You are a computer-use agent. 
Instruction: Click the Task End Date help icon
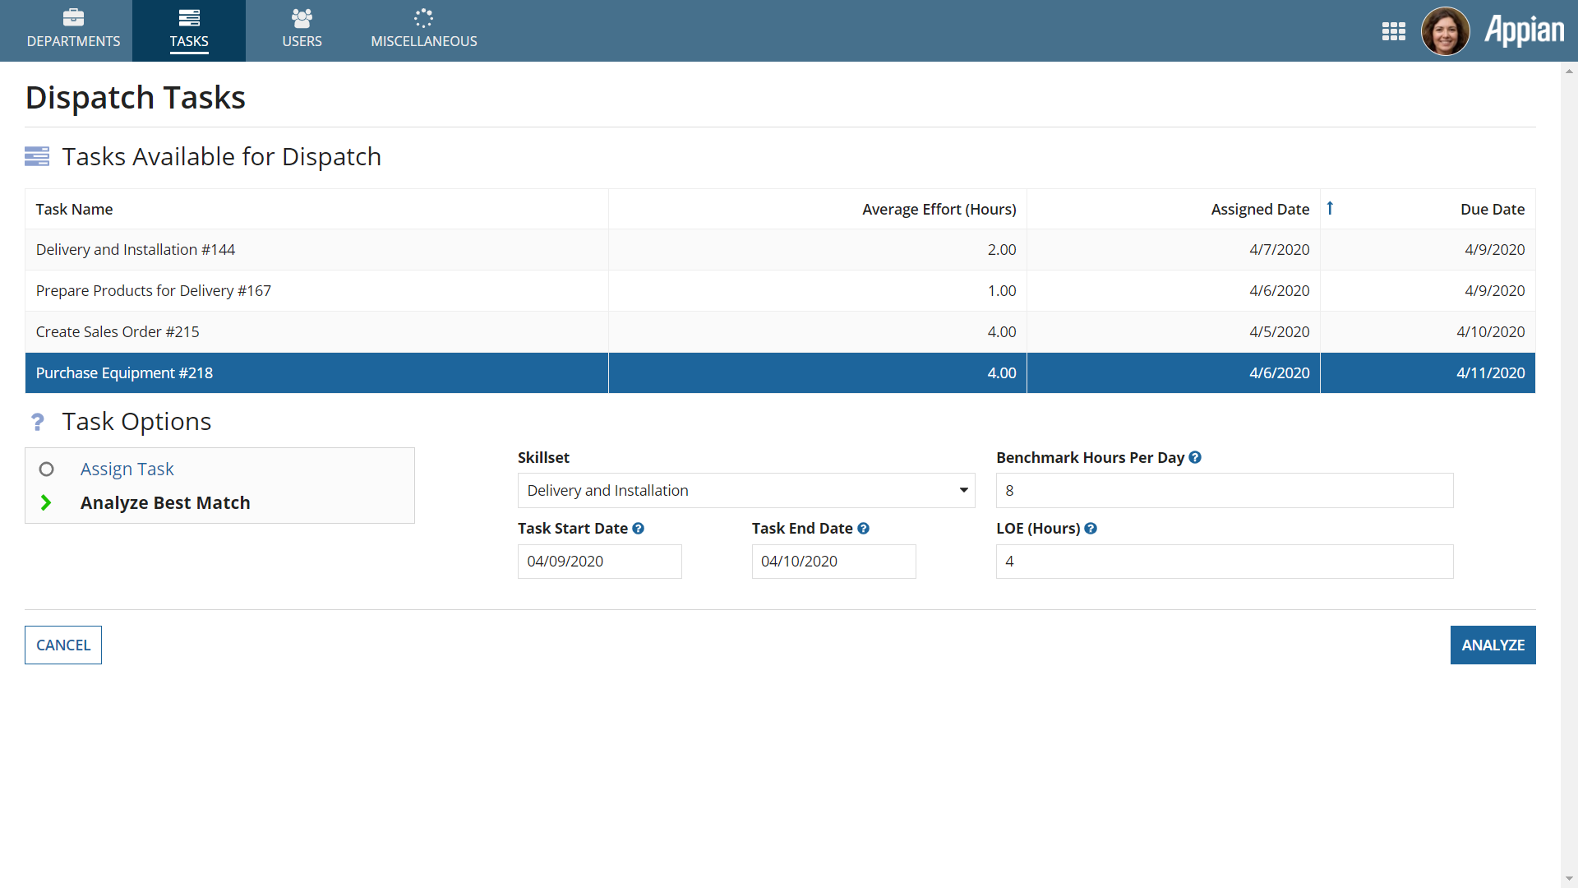863,529
